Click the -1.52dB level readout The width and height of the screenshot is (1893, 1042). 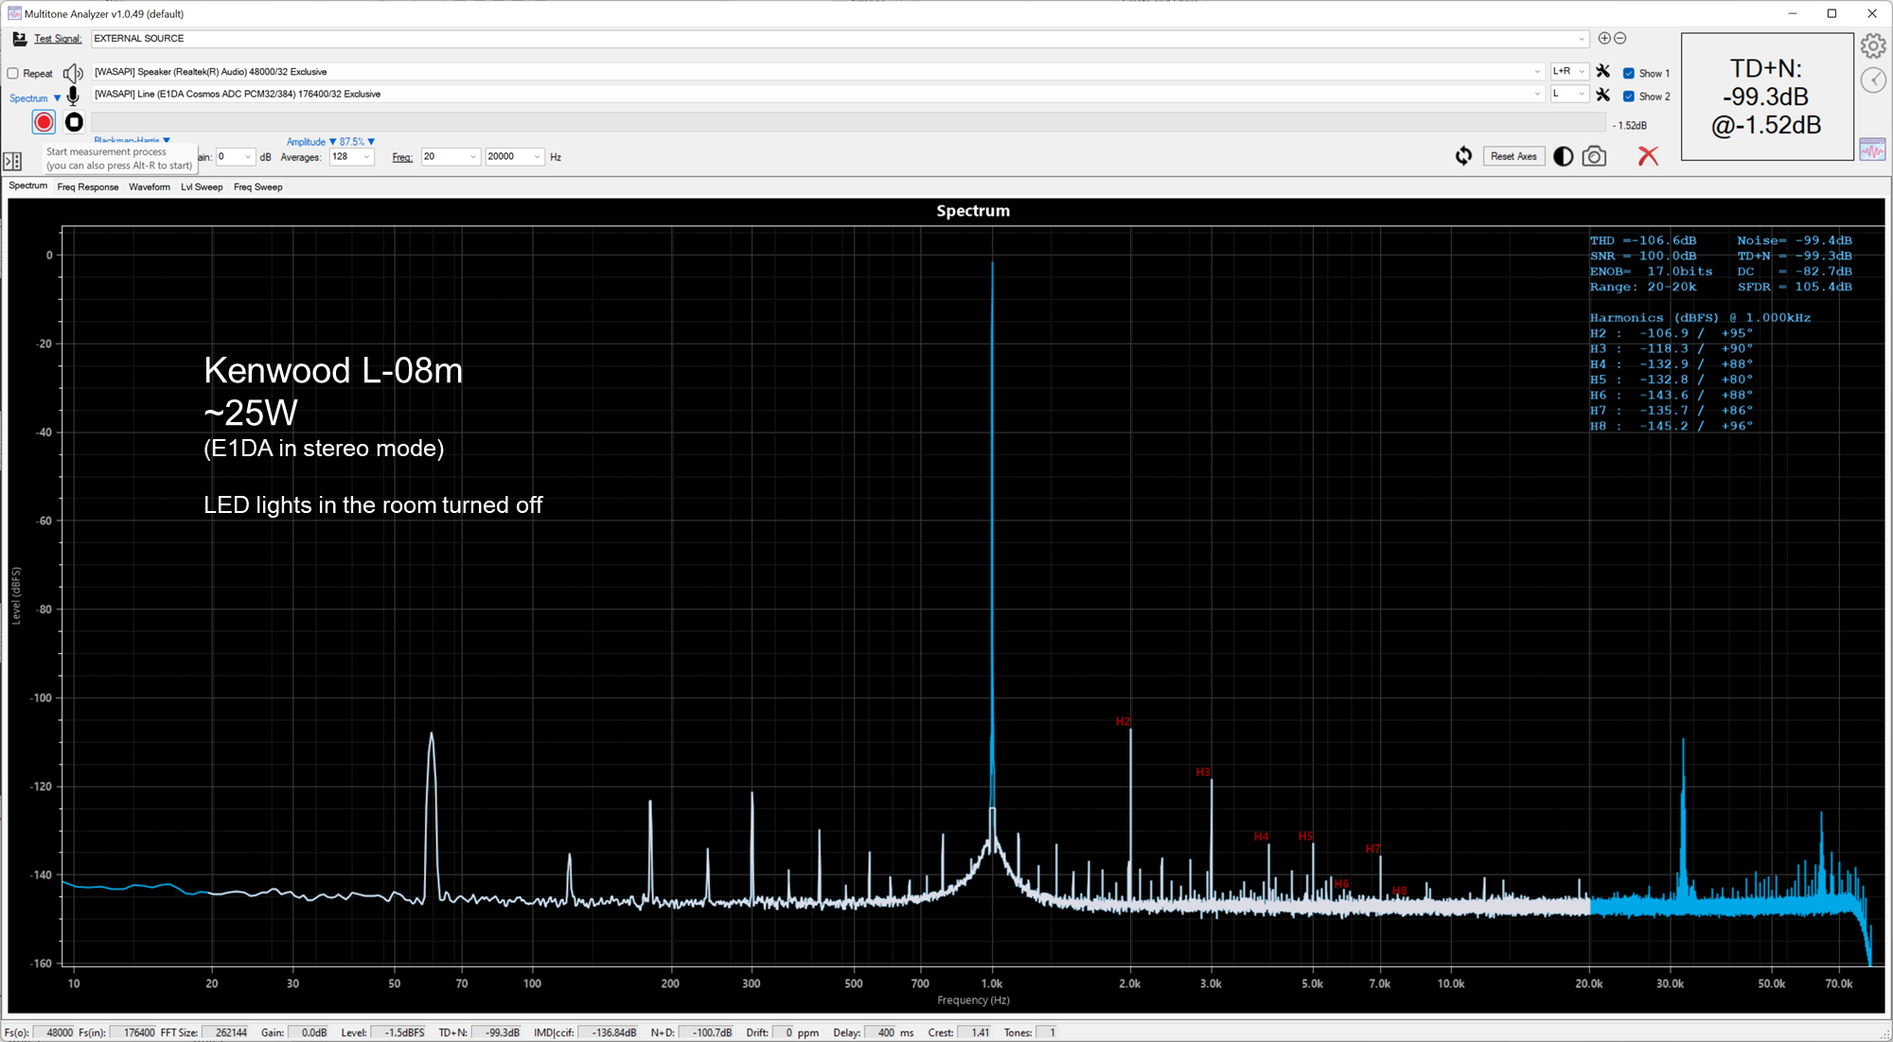1630,125
